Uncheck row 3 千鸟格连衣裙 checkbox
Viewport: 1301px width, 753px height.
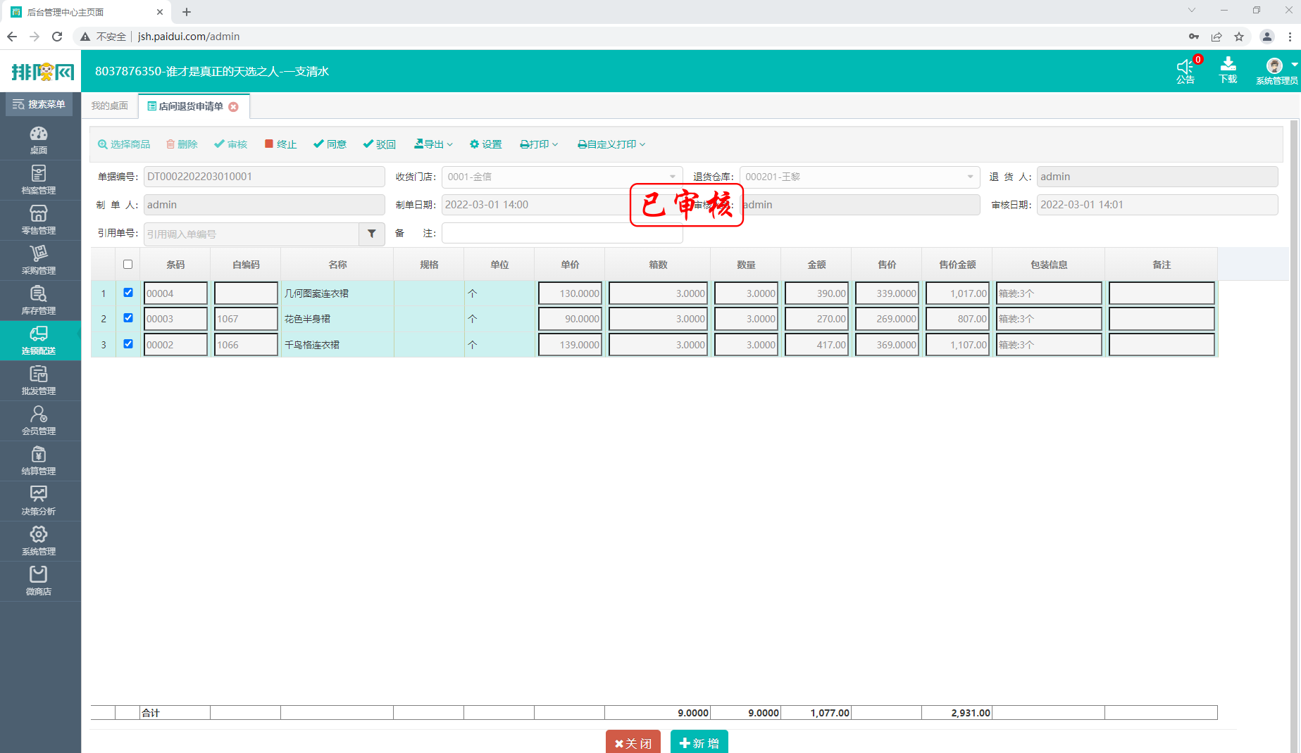point(128,344)
